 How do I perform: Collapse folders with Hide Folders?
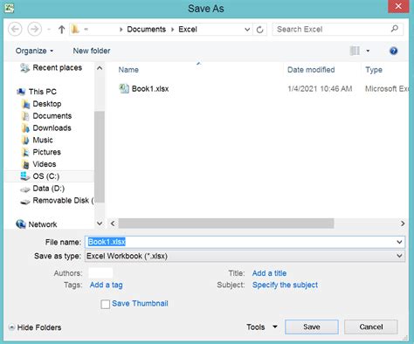coord(35,327)
